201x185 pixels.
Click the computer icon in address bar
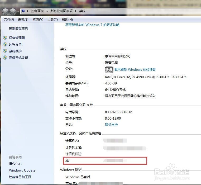pyautogui.click(x=23, y=11)
